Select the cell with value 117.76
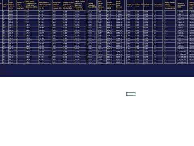Image resolution: width=194 pixels, height=146 pixels. pos(13,25)
